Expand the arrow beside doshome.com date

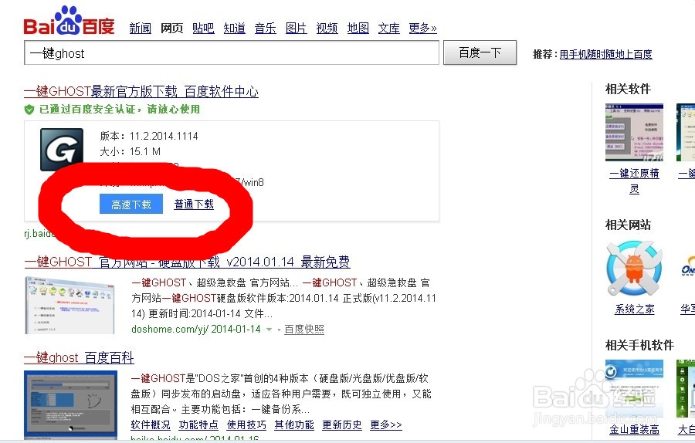click(x=269, y=330)
